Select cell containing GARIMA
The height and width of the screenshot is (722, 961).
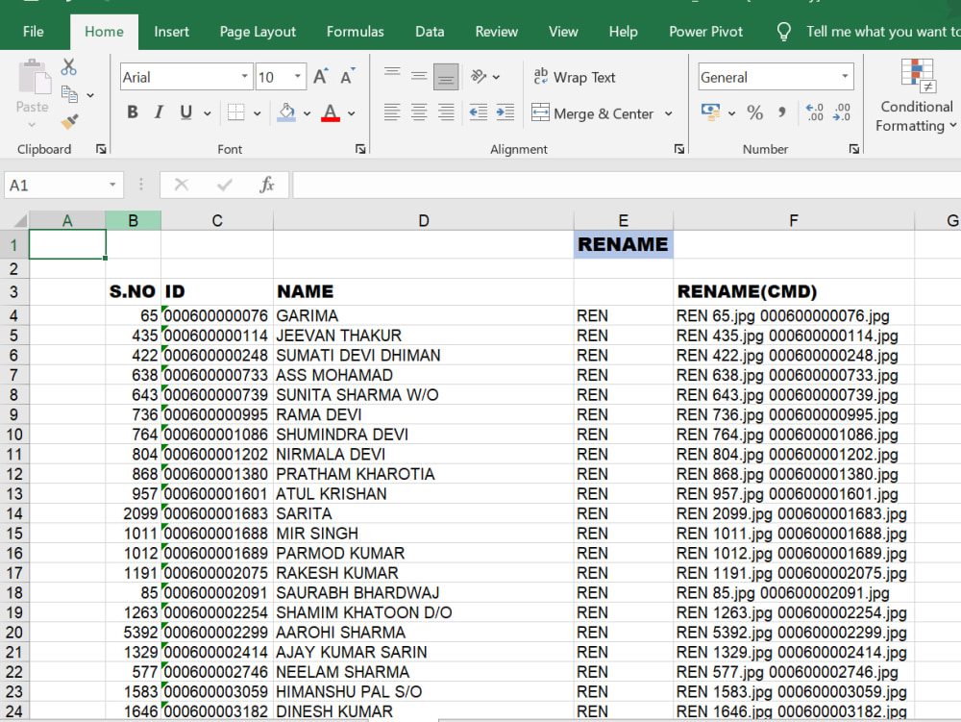tap(424, 315)
